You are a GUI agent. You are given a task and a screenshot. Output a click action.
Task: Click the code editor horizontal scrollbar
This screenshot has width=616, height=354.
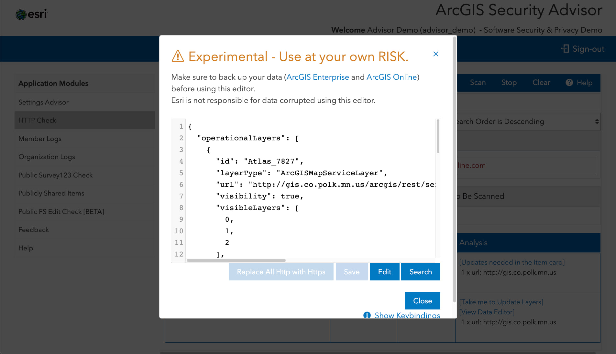point(236,260)
